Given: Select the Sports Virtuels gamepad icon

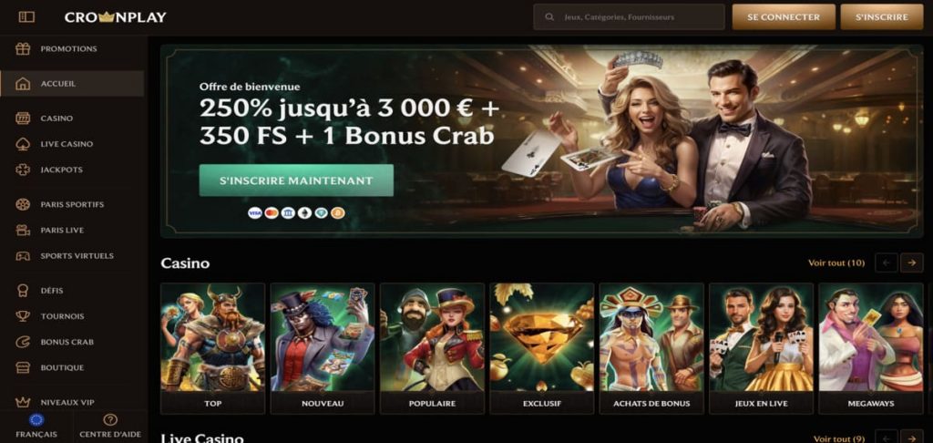Looking at the screenshot, I should (23, 256).
